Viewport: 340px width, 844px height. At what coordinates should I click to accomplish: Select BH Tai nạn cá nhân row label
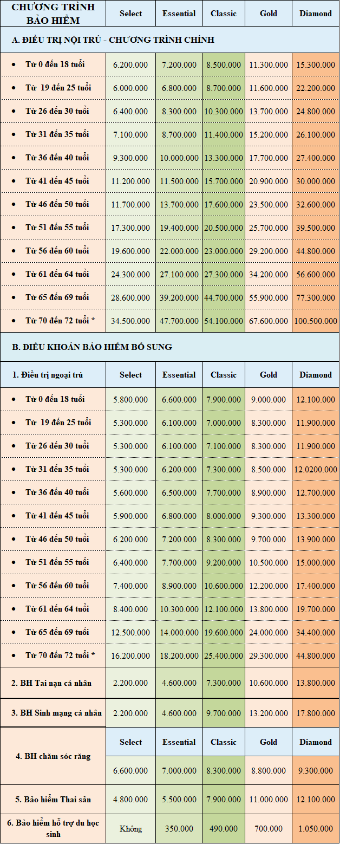pos(52,683)
